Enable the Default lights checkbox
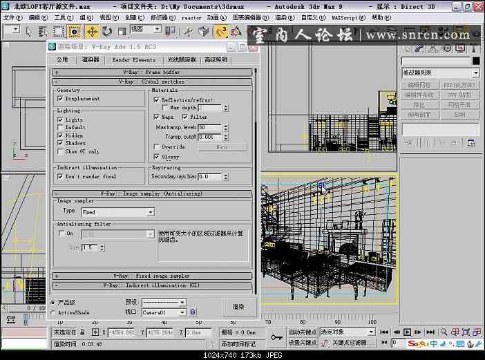This screenshot has height=360, width=485. coord(60,127)
